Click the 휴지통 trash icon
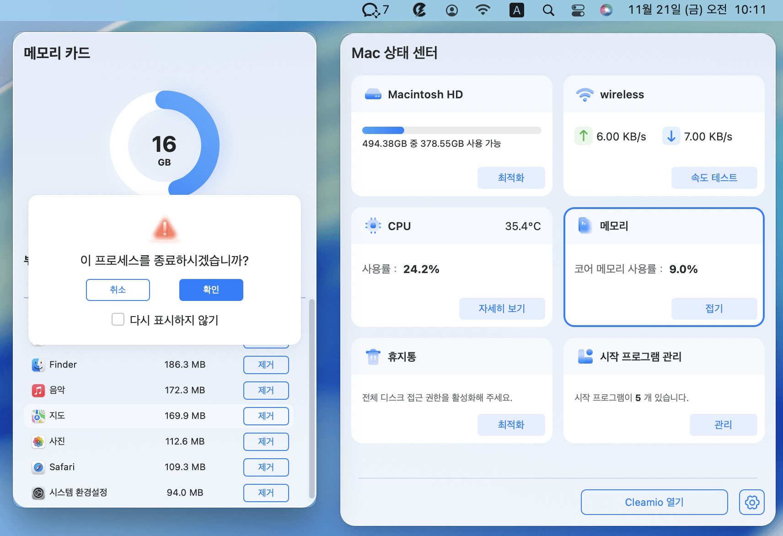 point(373,357)
